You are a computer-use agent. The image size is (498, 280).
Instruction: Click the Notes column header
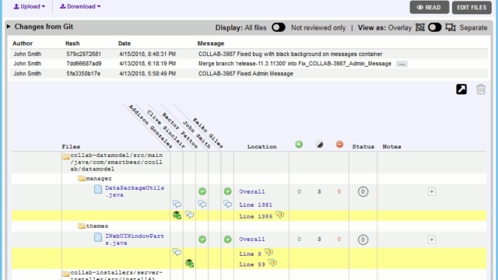coord(391,147)
